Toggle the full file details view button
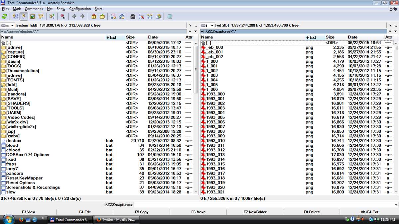This screenshot has width=399, height=224. [24, 16]
